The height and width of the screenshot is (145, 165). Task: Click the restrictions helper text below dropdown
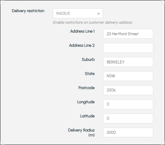pos(93,22)
